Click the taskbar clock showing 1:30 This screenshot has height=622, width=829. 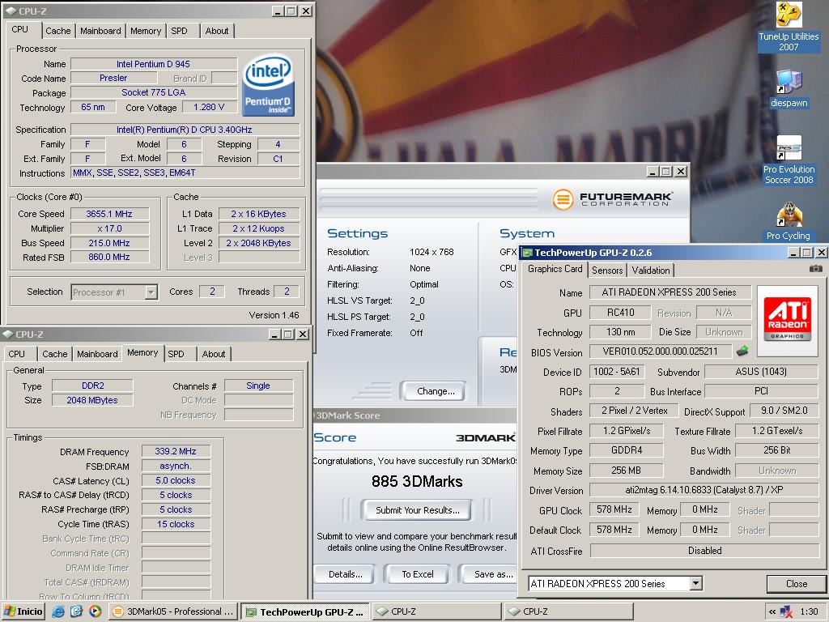coord(809,612)
